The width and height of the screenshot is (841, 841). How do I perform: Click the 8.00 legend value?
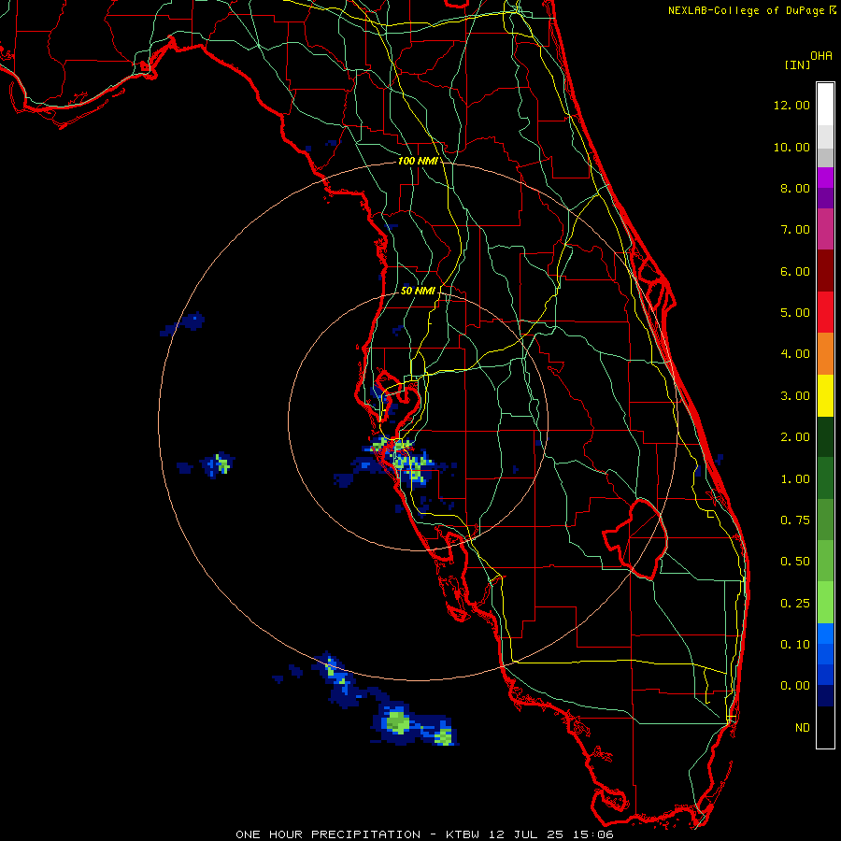[x=795, y=188]
